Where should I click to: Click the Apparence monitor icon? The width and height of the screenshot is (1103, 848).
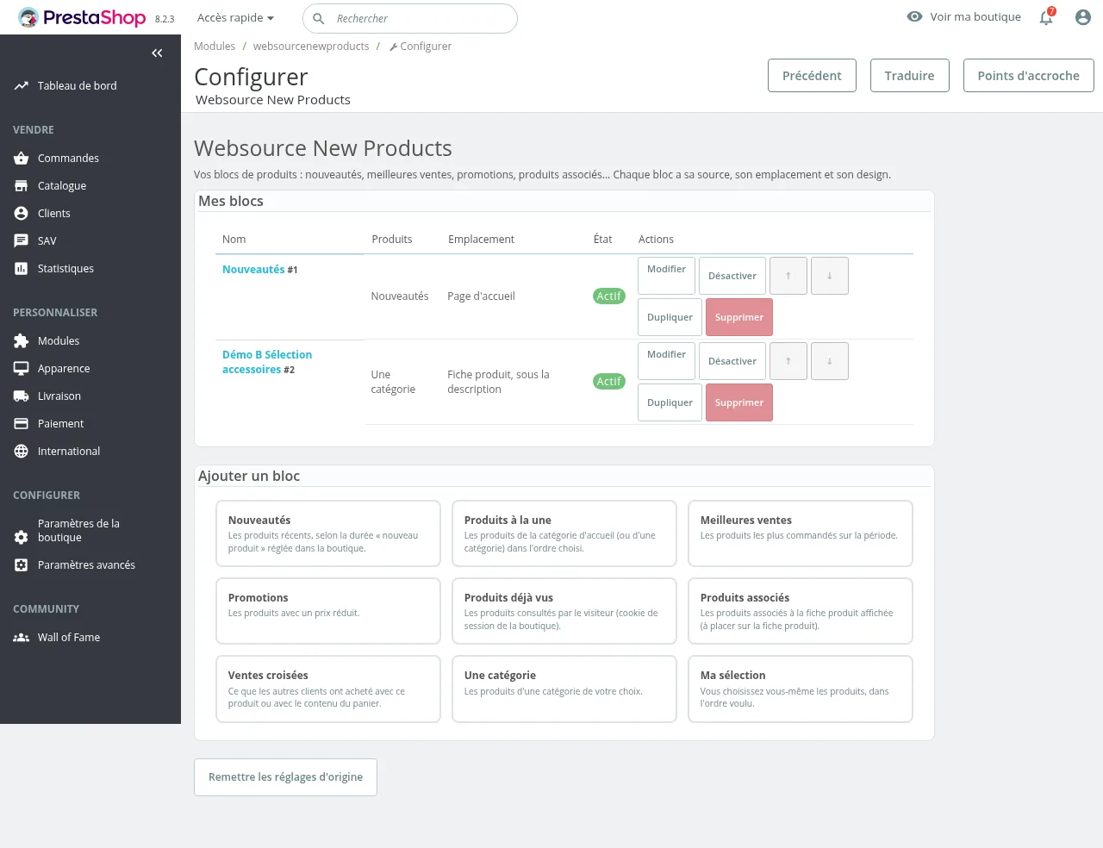tap(22, 369)
